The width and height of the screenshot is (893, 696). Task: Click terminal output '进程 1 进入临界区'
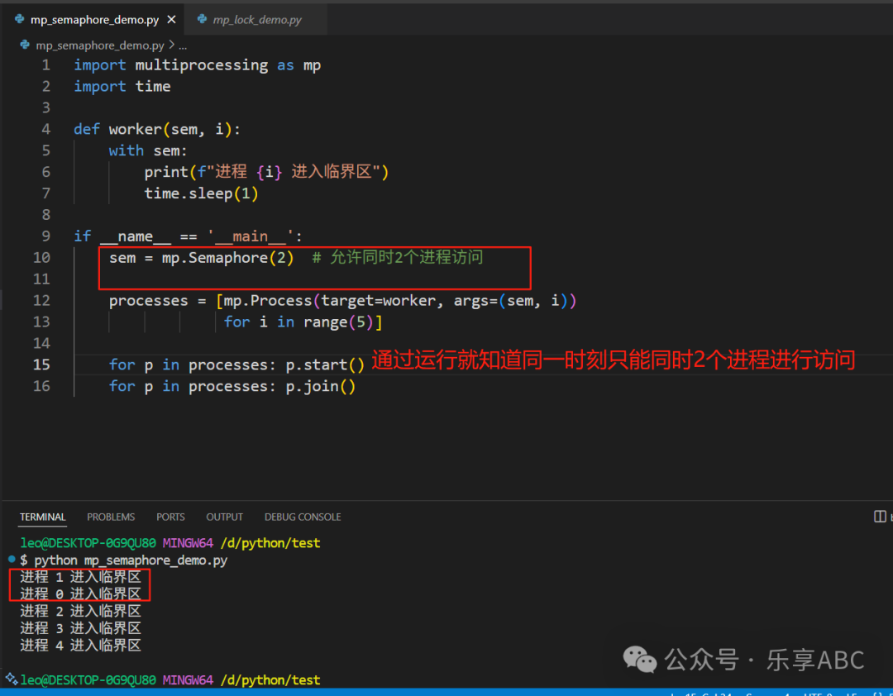point(80,577)
